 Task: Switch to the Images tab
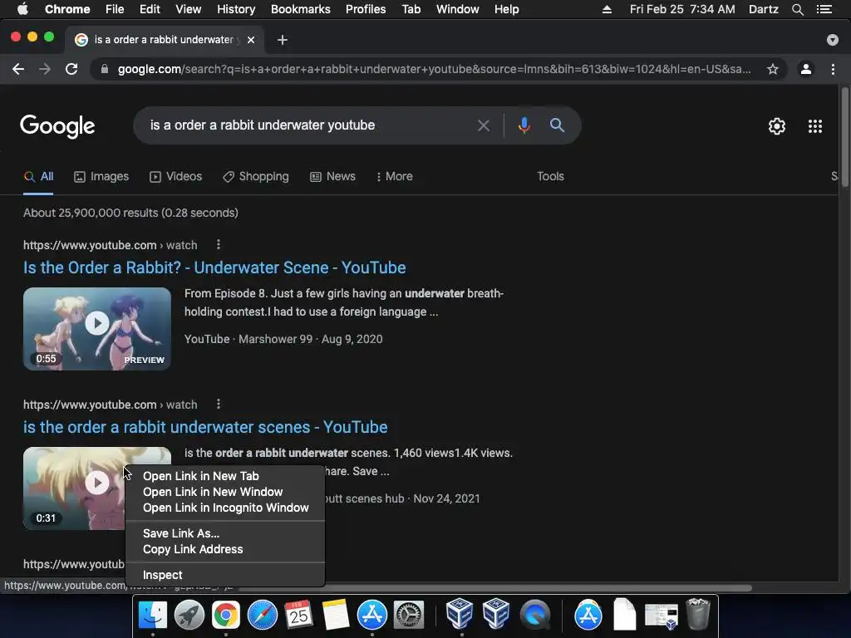101,176
